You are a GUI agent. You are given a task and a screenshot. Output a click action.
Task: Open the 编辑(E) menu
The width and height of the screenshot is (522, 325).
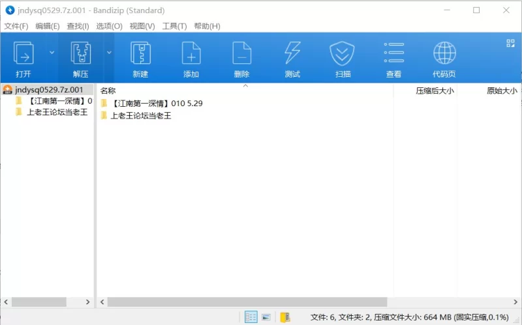pyautogui.click(x=48, y=26)
